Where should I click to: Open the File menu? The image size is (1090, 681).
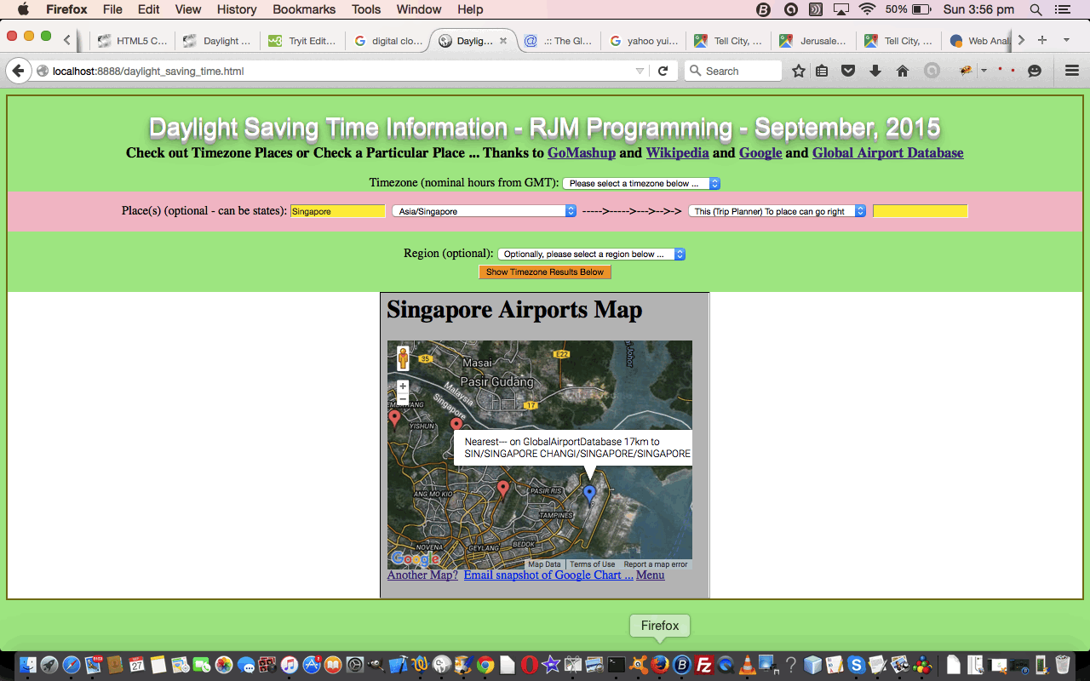tap(112, 9)
